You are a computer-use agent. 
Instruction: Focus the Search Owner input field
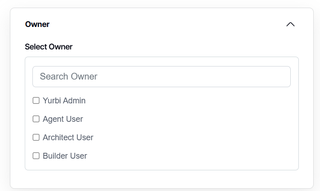(161, 77)
